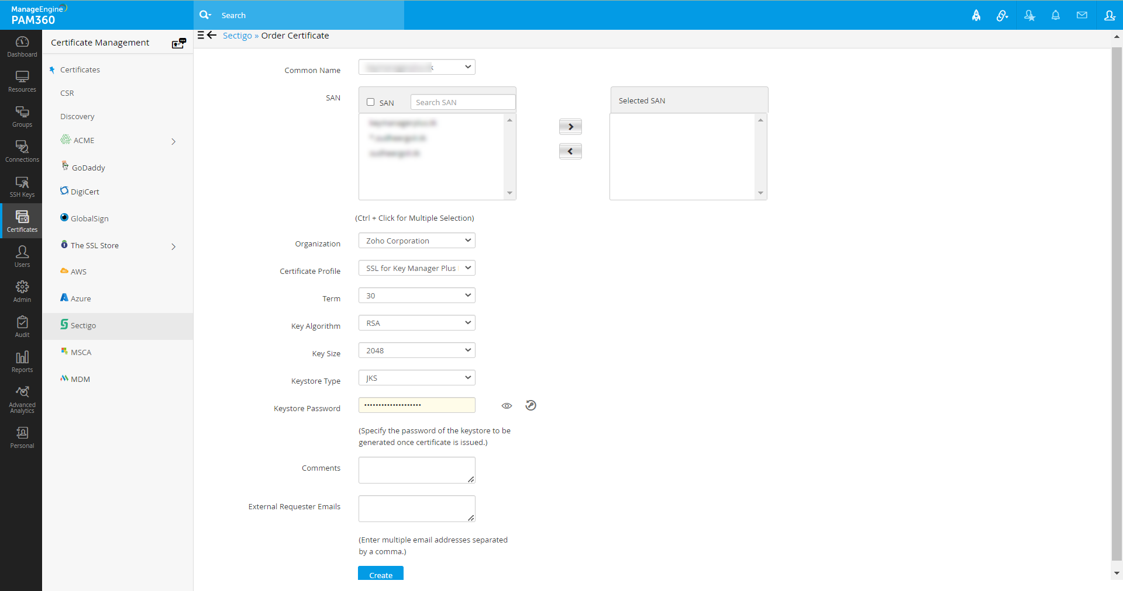Open the mail envelope icon in header

point(1082,15)
